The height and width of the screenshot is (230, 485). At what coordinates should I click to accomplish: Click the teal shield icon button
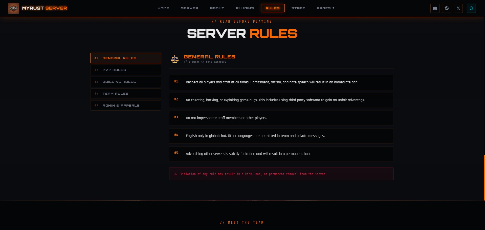coord(471,8)
